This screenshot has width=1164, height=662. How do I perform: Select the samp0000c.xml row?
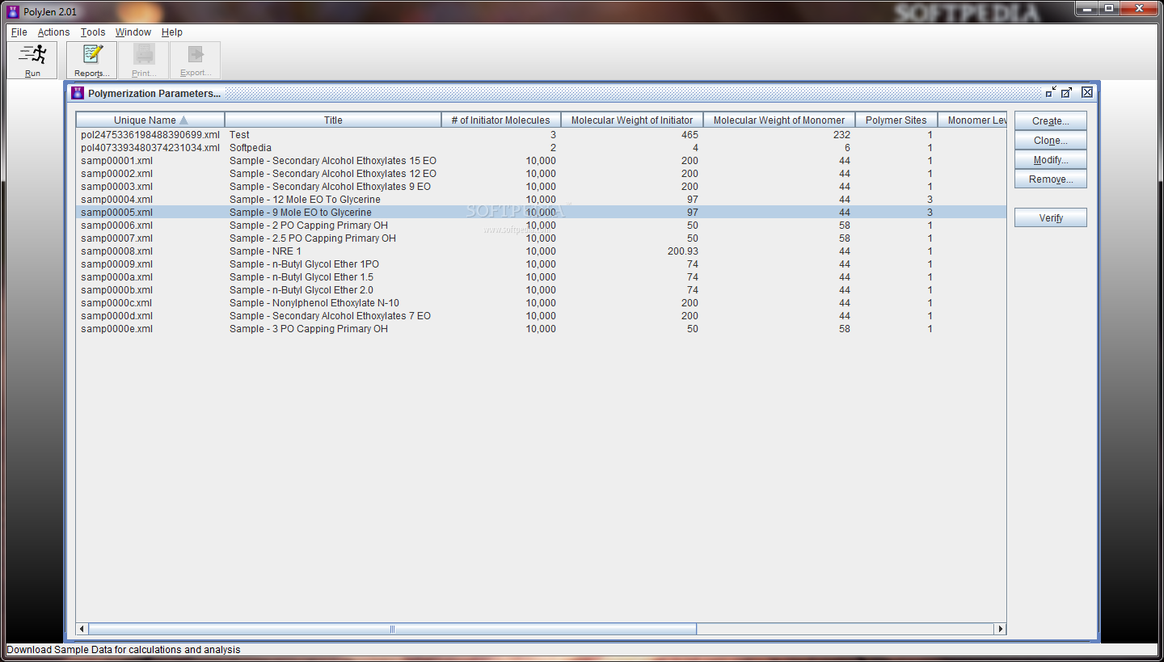tap(541, 303)
